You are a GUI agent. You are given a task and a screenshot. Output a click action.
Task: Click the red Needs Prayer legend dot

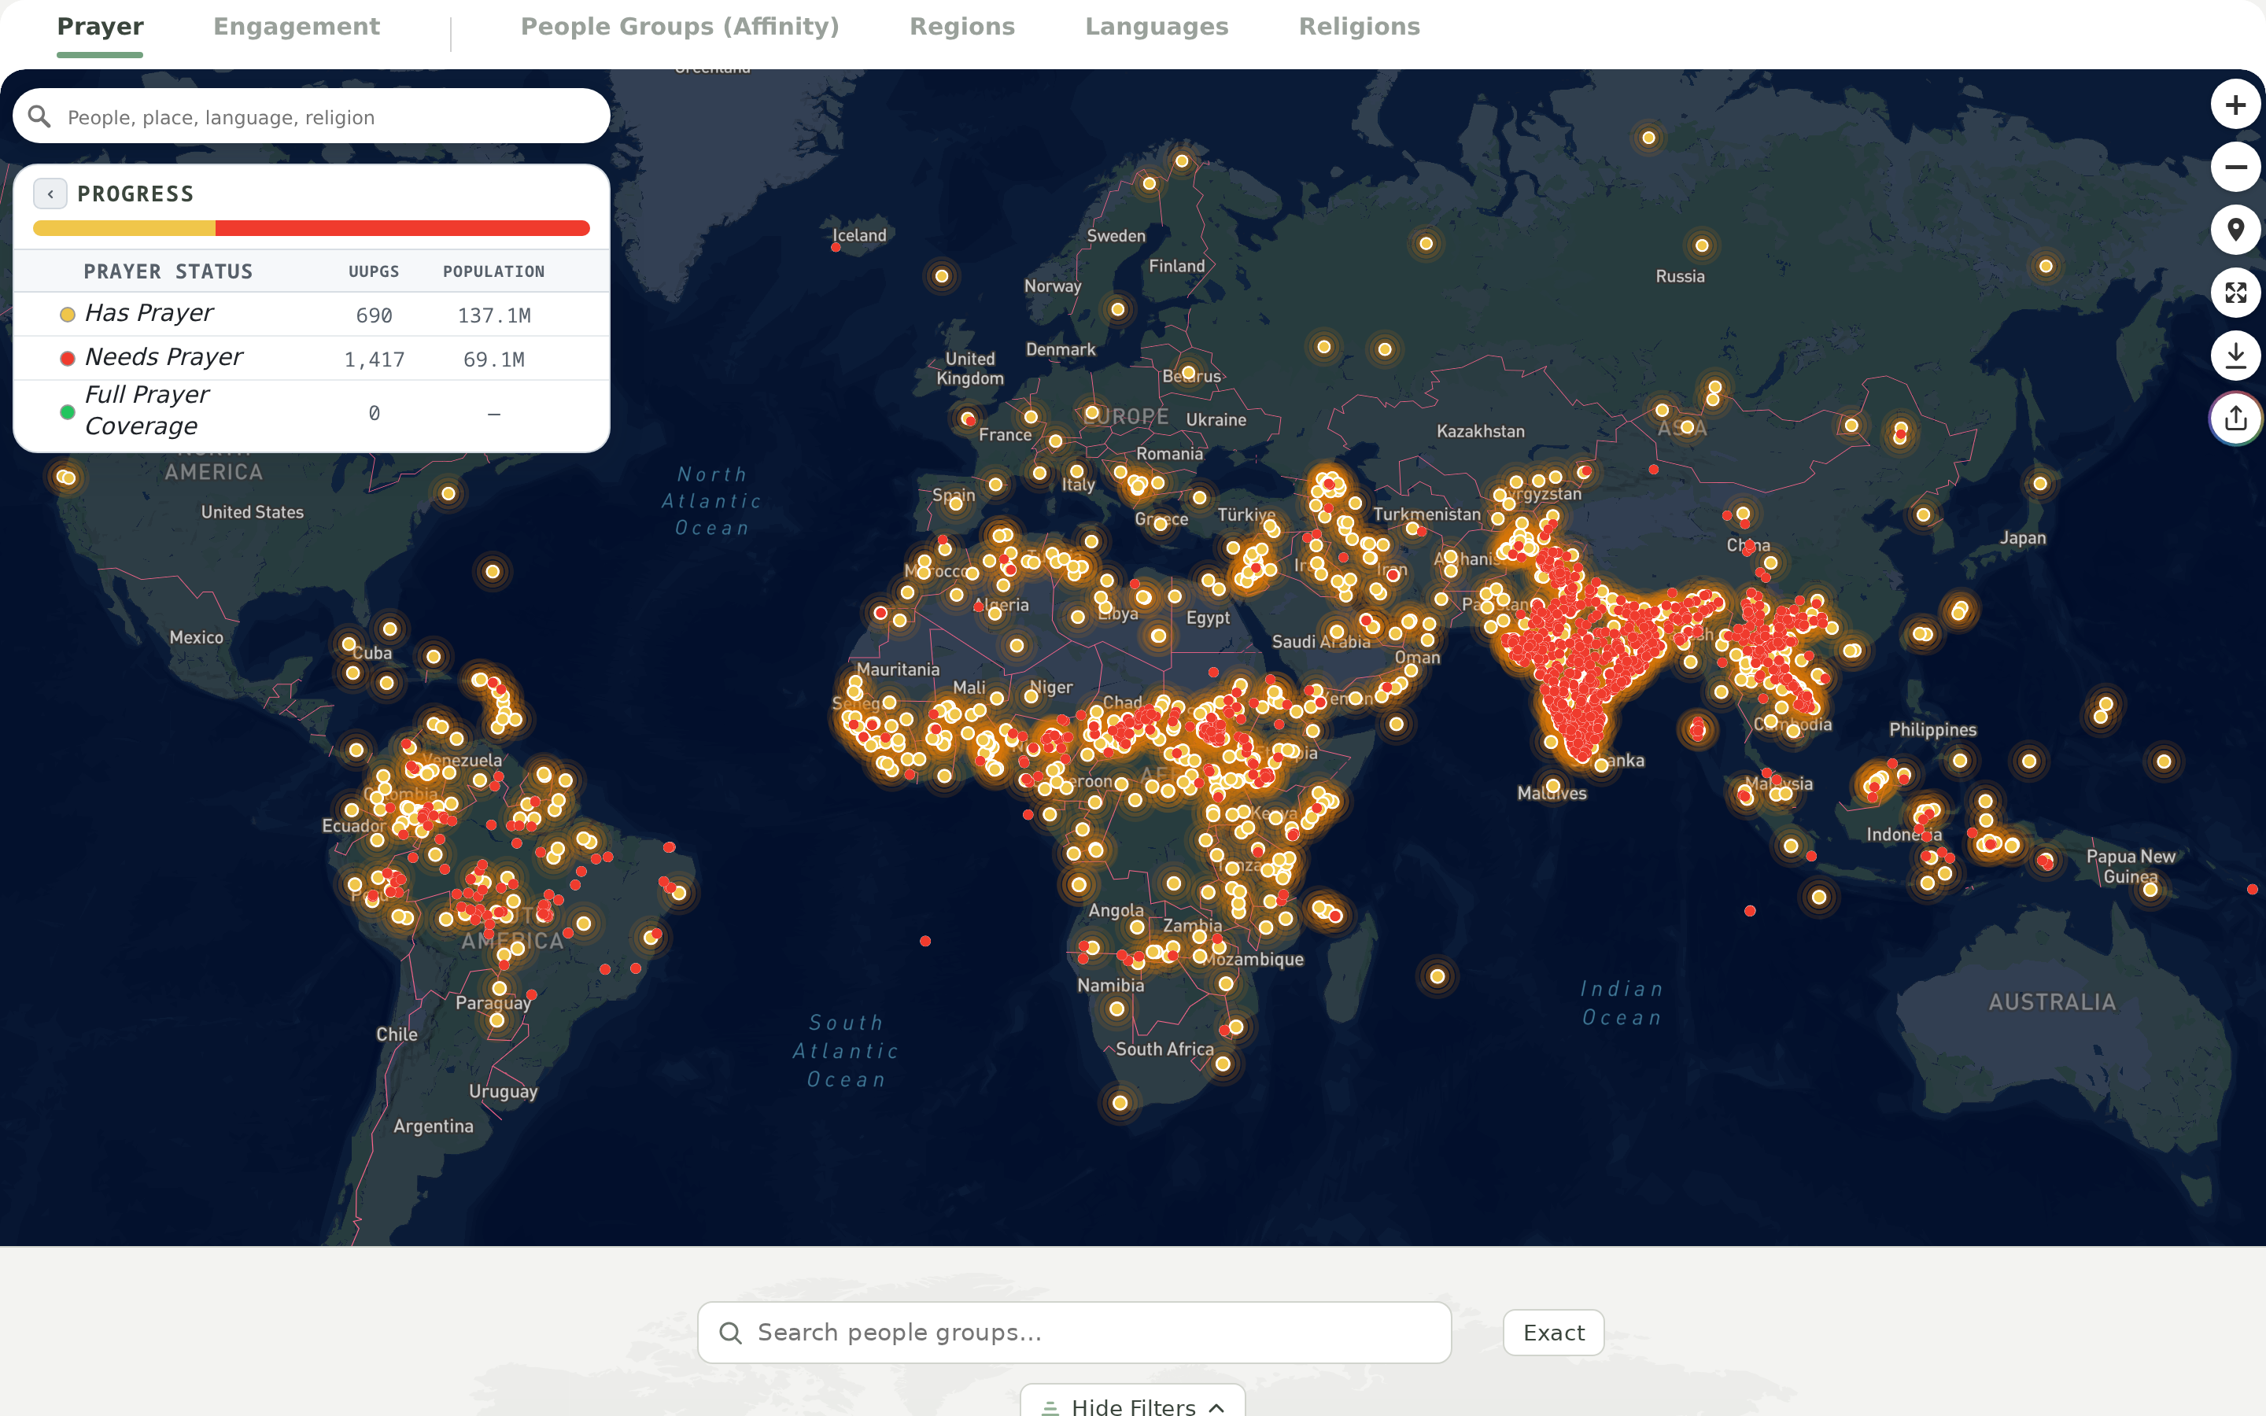[x=68, y=359]
